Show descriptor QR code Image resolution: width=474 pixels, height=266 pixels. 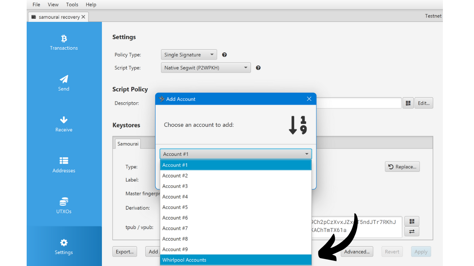click(x=408, y=103)
